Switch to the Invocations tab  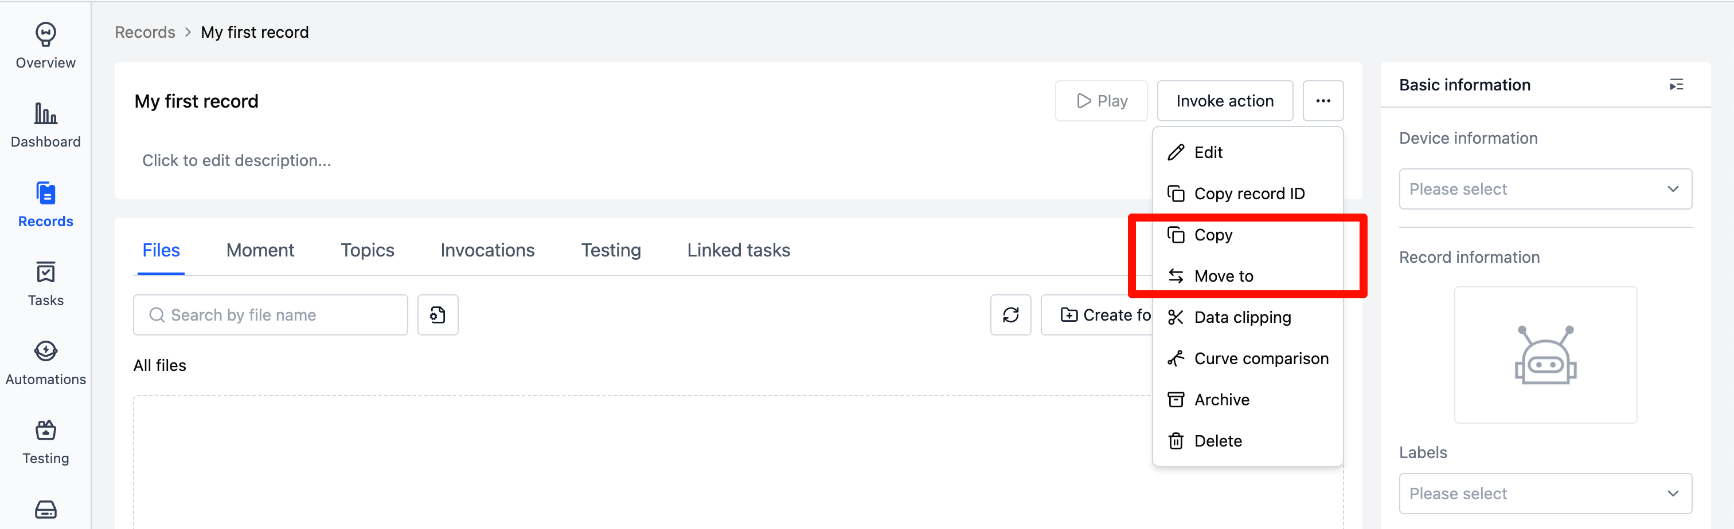(487, 250)
